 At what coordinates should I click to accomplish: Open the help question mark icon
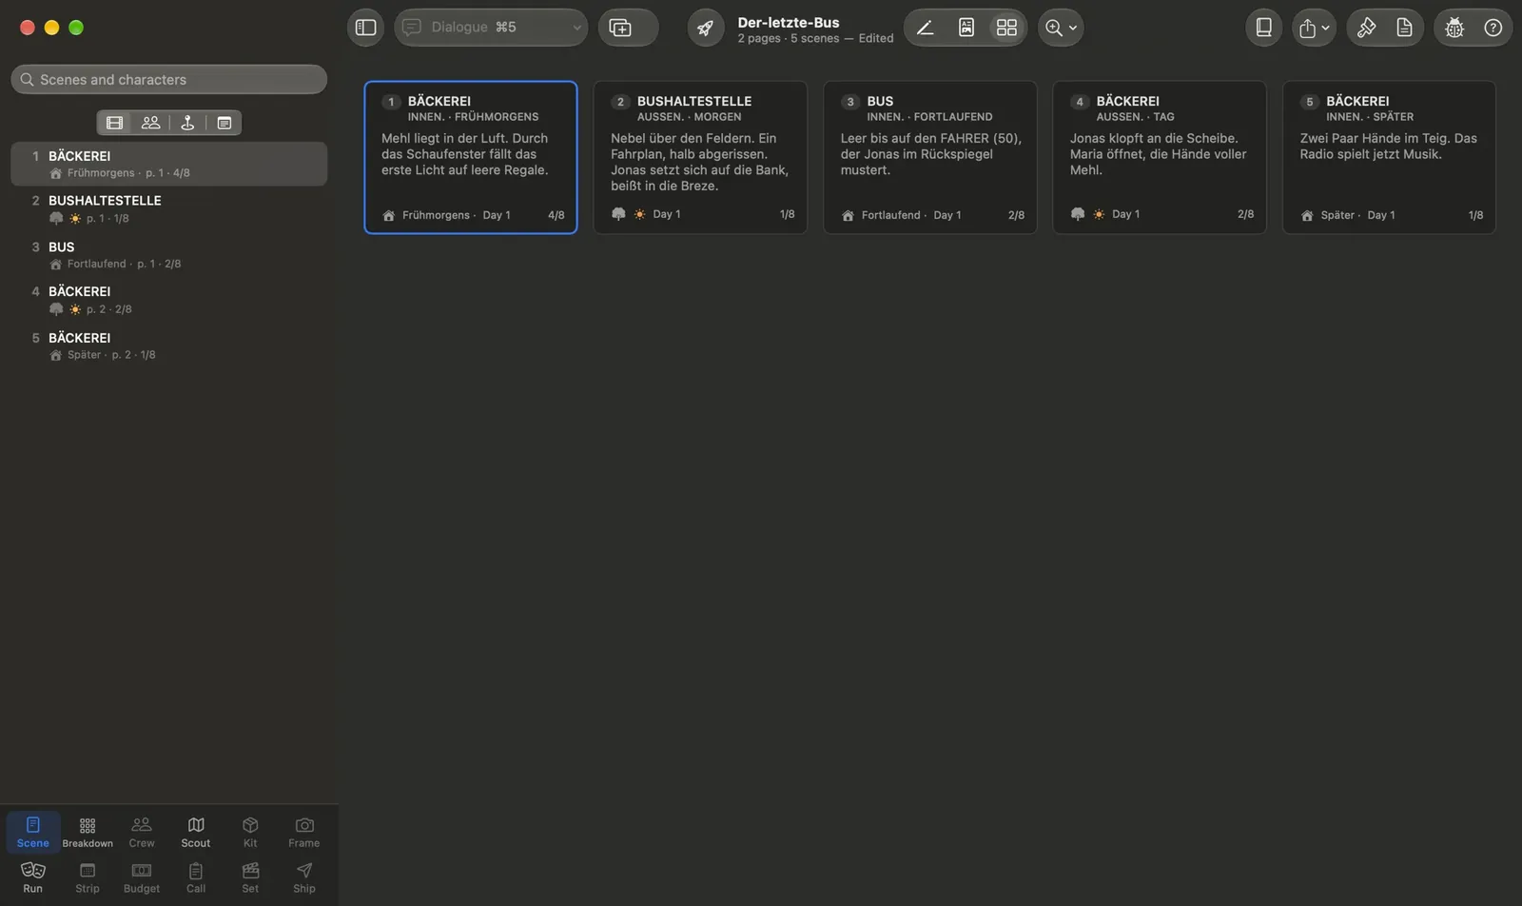coord(1493,28)
